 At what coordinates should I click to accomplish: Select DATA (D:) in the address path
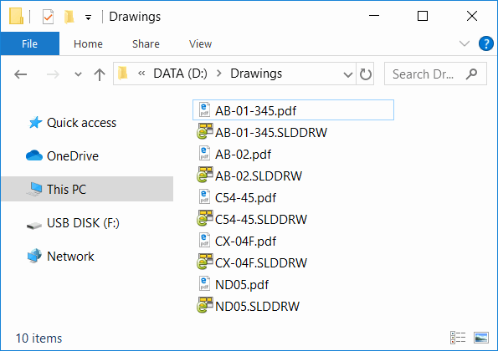[181, 74]
